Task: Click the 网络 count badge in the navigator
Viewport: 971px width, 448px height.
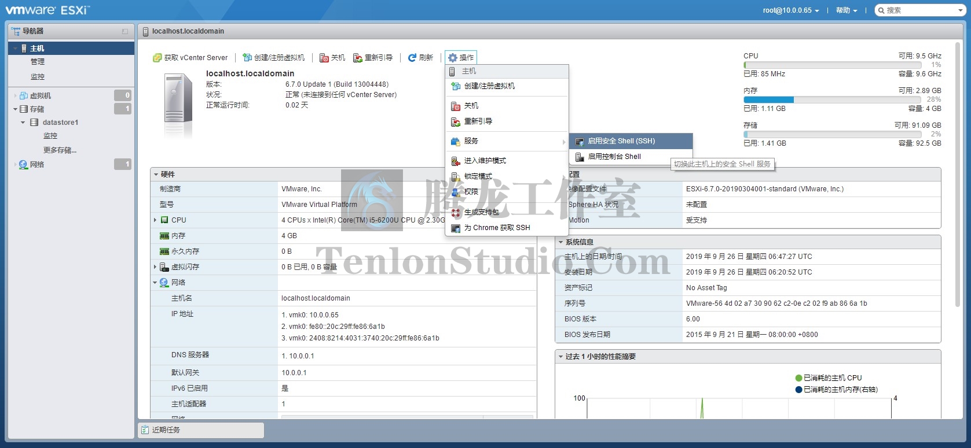Action: (x=123, y=165)
